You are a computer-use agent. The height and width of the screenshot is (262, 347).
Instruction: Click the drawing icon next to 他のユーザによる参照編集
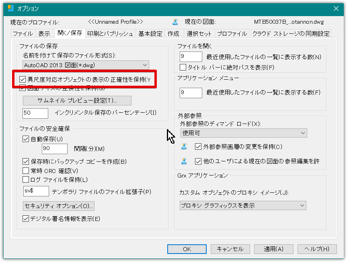point(184,161)
